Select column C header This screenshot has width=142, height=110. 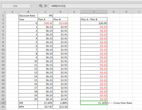tap(45, 12)
